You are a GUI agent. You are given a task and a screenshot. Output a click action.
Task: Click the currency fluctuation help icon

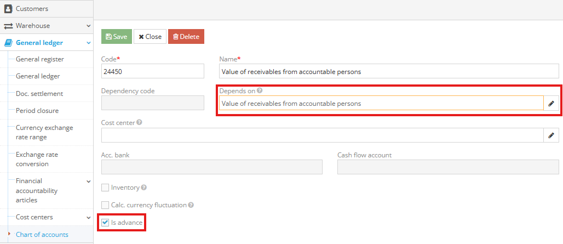pyautogui.click(x=191, y=205)
